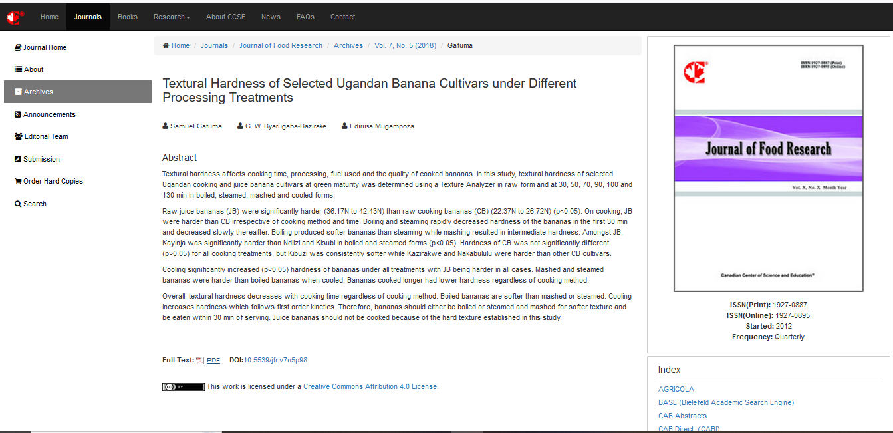Click the Journal of Food Research breadcrumb
Image resolution: width=893 pixels, height=433 pixels.
(281, 45)
